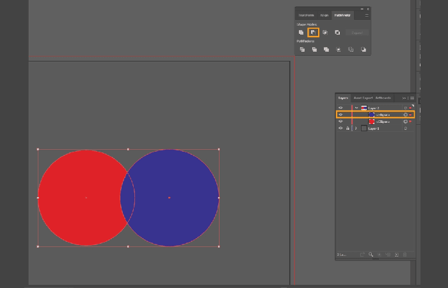
Task: Apply the Merge pathfinder
Action: [326, 49]
